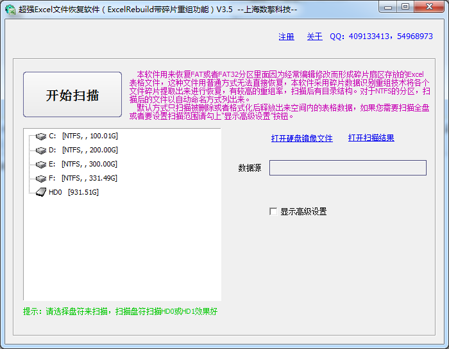Click the app icon in title bar
Image resolution: width=449 pixels, height=349 pixels.
pos(10,10)
